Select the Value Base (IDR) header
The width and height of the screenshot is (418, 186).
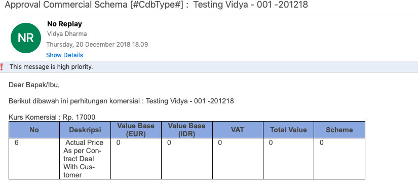pos(187,130)
